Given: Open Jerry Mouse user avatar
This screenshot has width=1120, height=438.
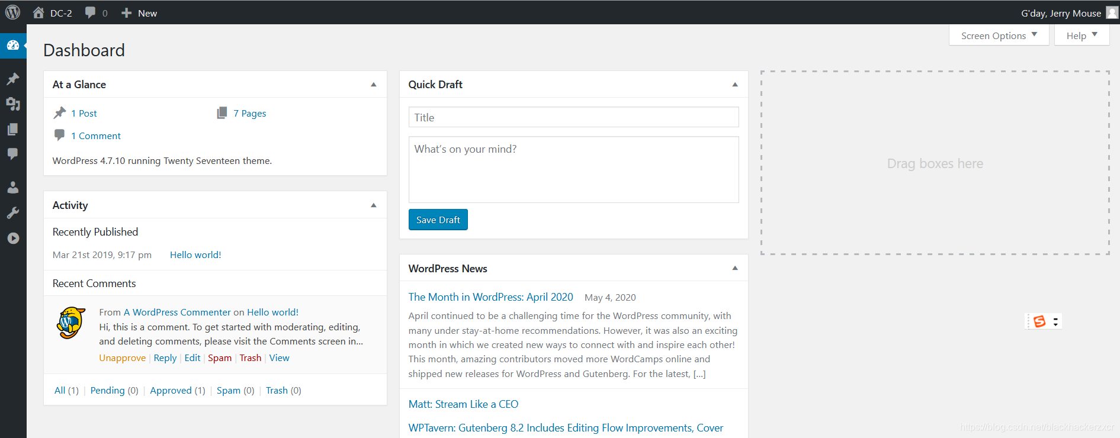Looking at the screenshot, I should tap(1112, 13).
